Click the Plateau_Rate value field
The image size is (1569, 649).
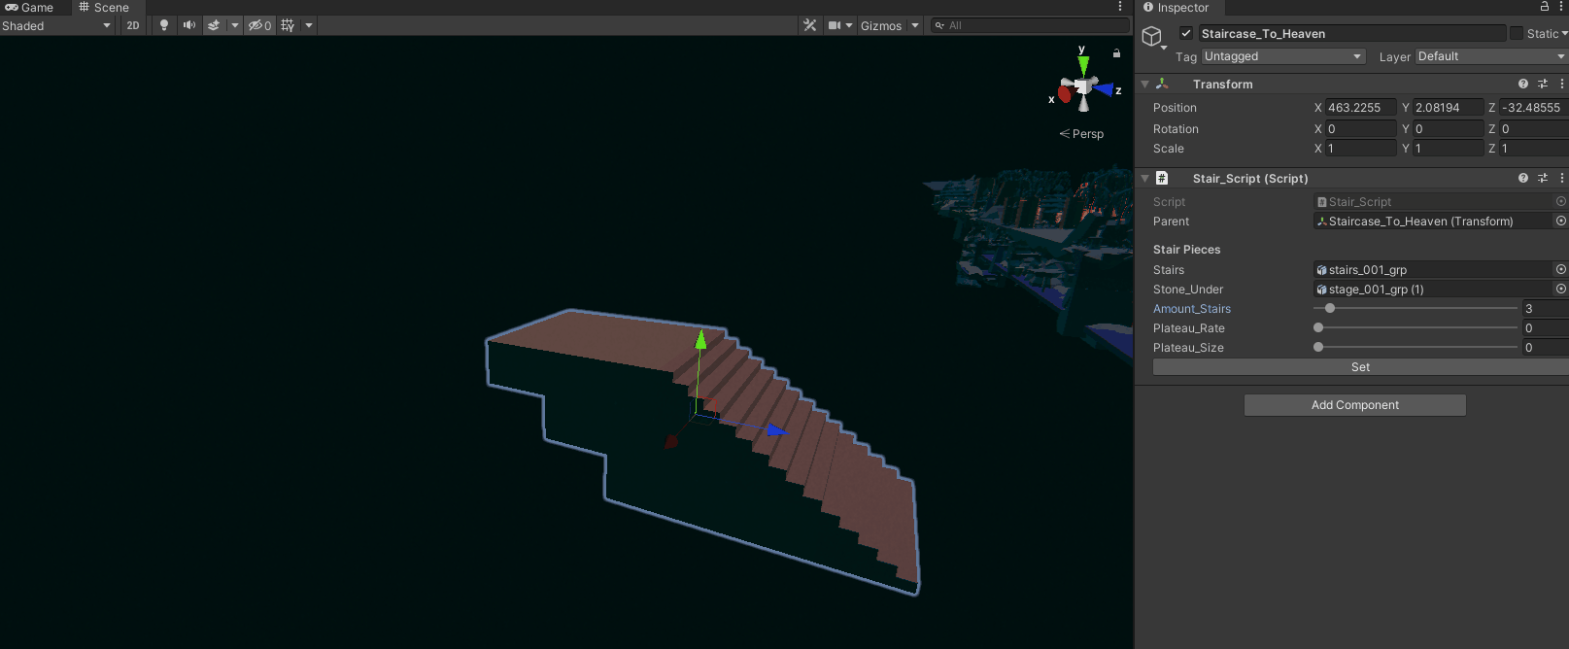pyautogui.click(x=1546, y=327)
